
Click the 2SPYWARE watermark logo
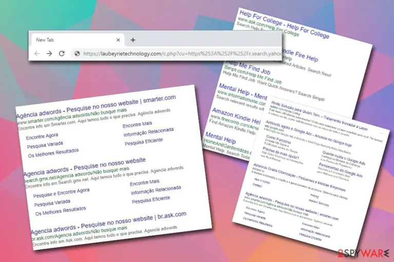pos(363,253)
